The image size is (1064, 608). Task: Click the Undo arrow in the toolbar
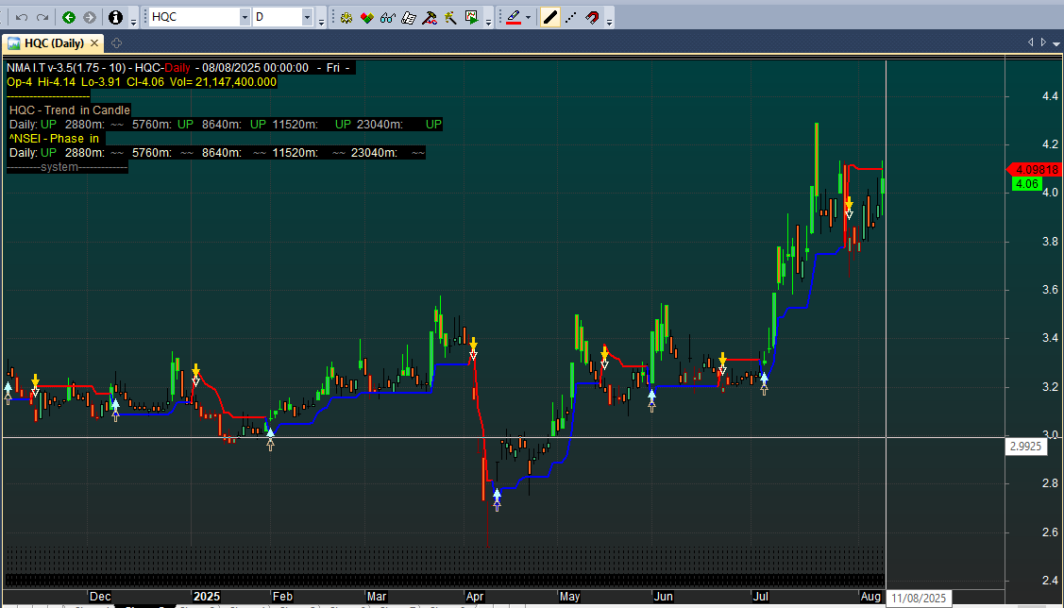click(21, 18)
